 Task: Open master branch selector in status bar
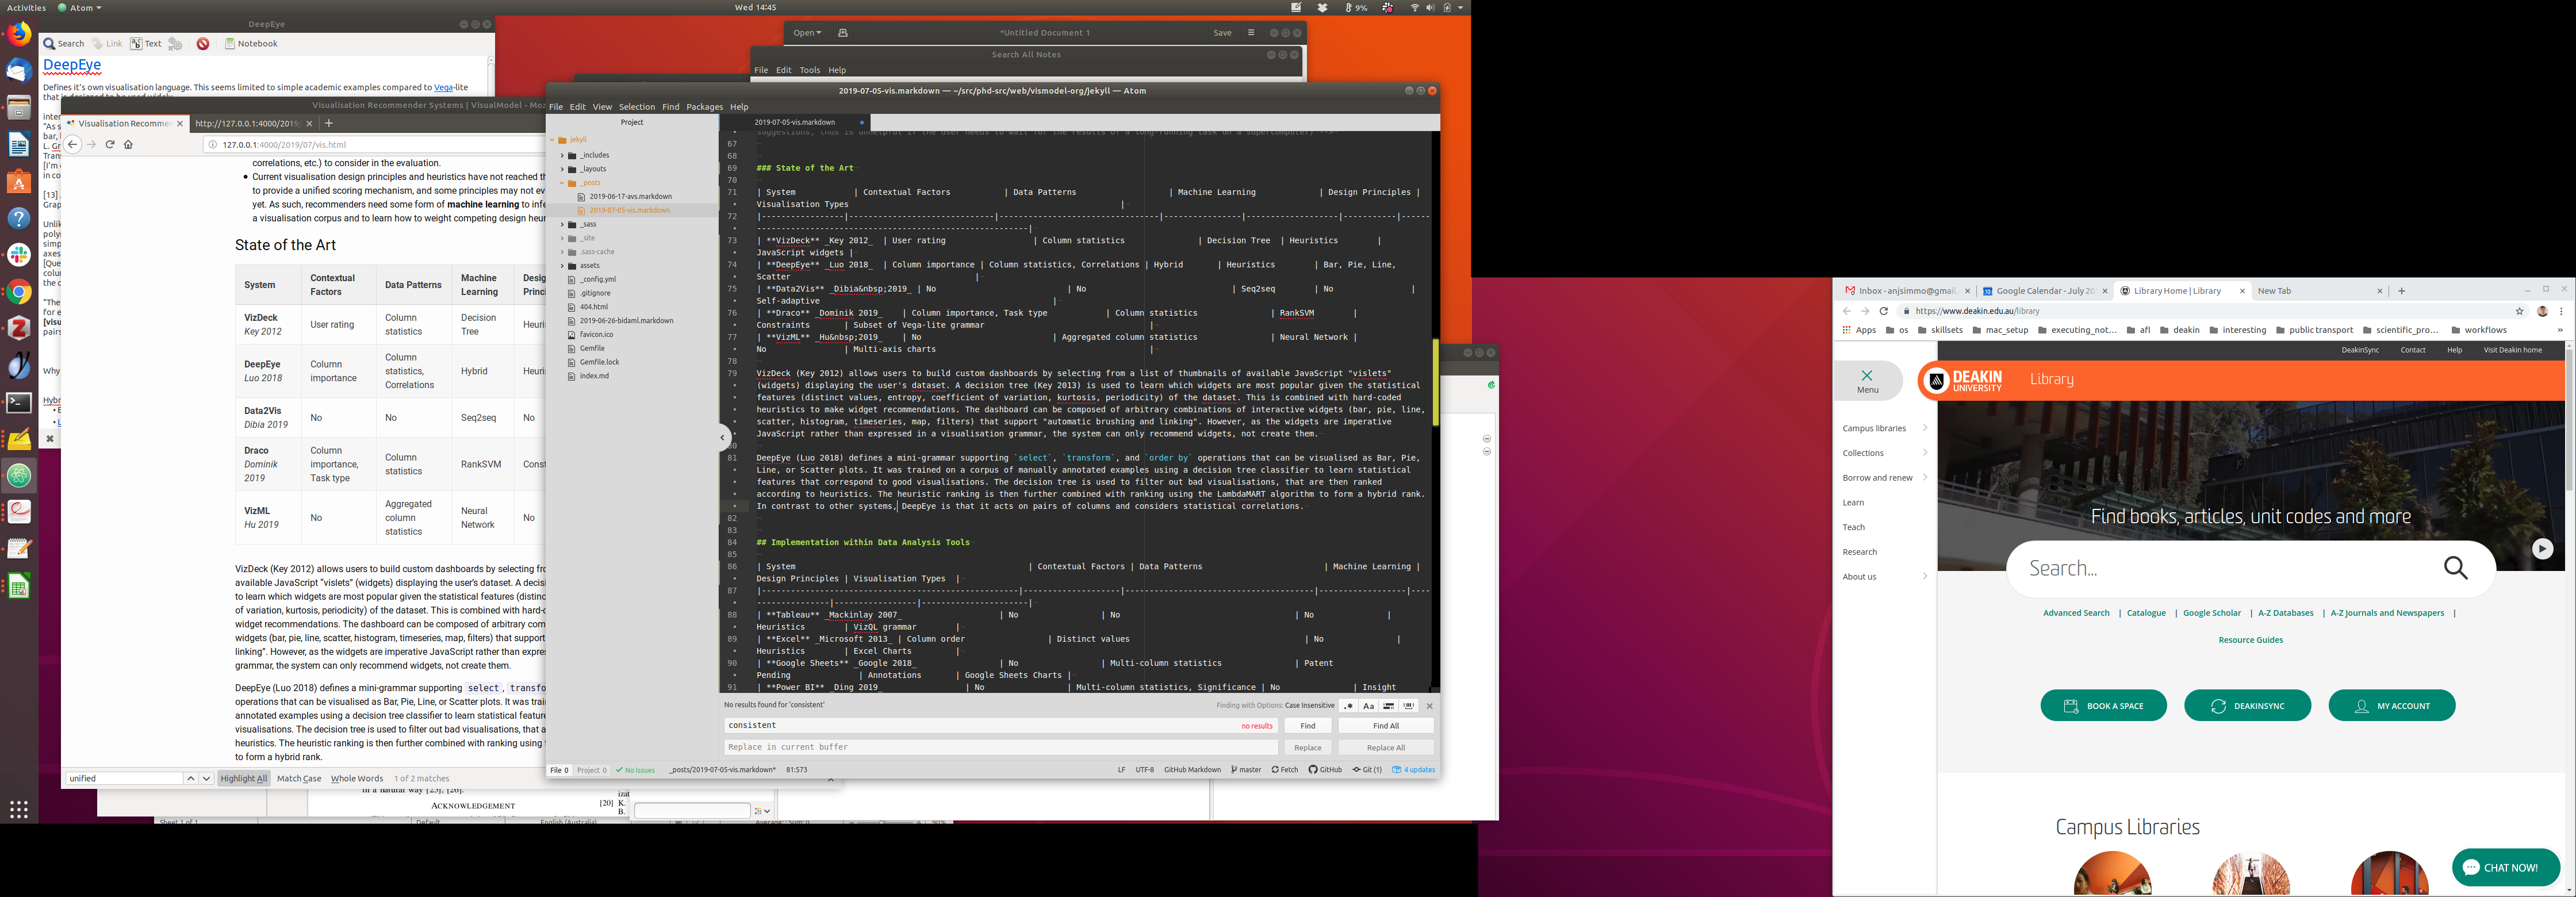pos(1246,770)
